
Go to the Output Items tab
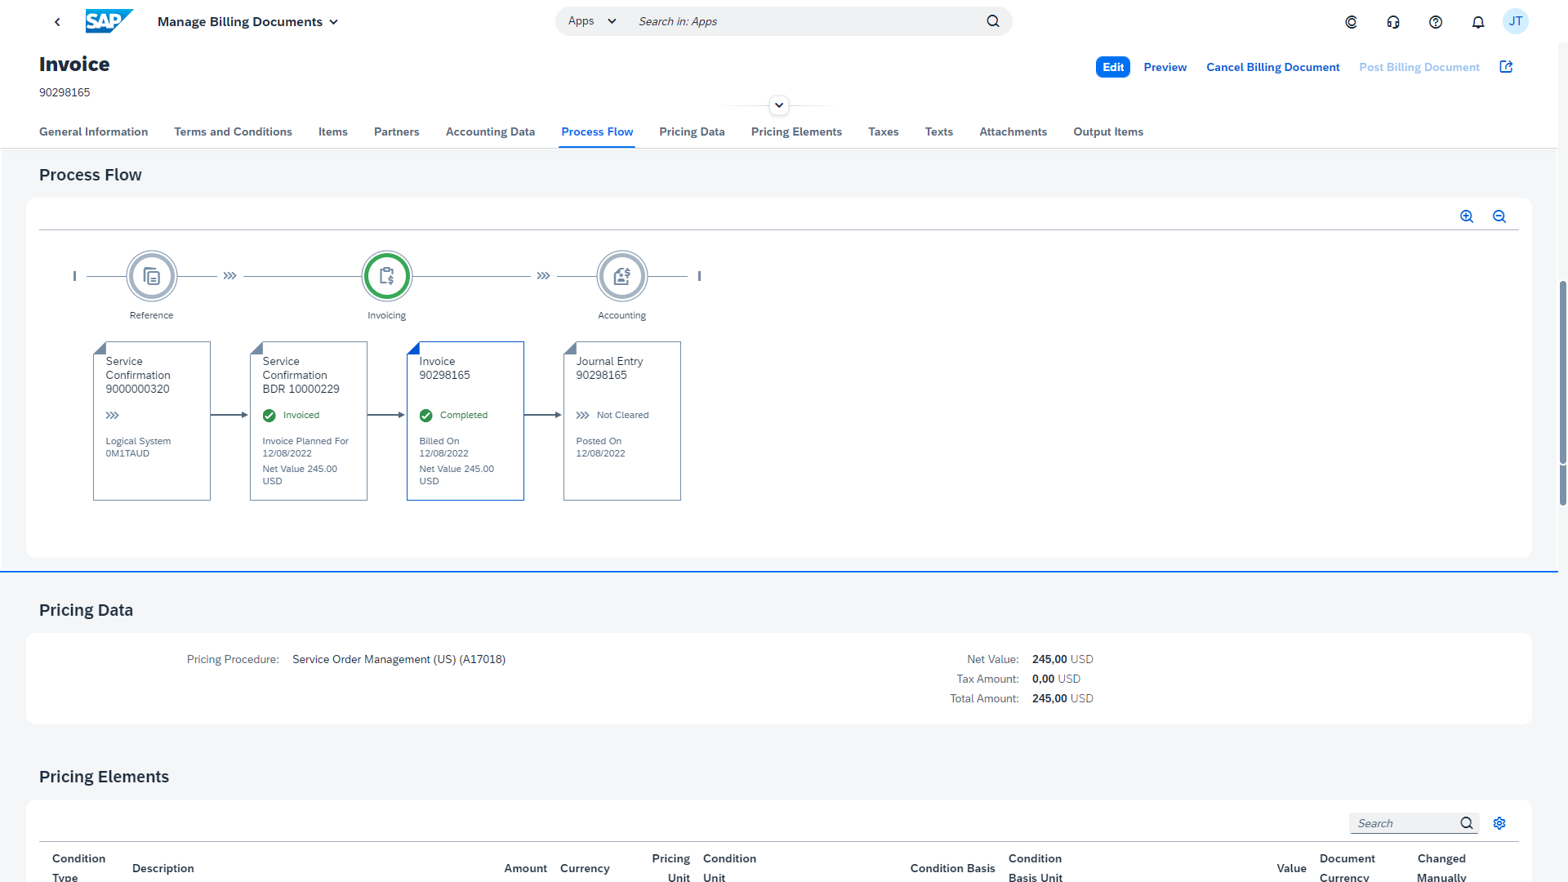[1108, 131]
